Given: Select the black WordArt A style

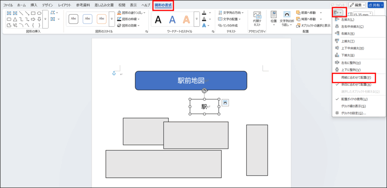Looking at the screenshot, I should pyautogui.click(x=158, y=19).
